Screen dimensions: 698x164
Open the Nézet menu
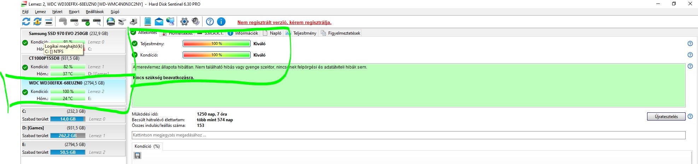(x=57, y=12)
